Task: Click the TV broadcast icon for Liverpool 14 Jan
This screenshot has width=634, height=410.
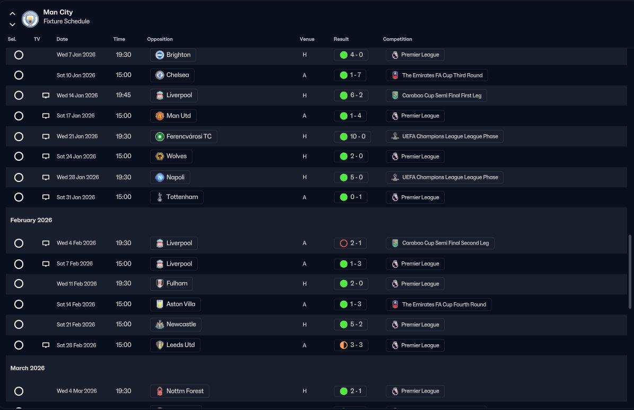Action: (46, 95)
